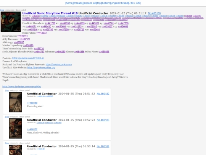The width and height of the screenshot is (206, 155).
Task: Open the Sylvanna adjacent thread link
Action: pos(60,52)
